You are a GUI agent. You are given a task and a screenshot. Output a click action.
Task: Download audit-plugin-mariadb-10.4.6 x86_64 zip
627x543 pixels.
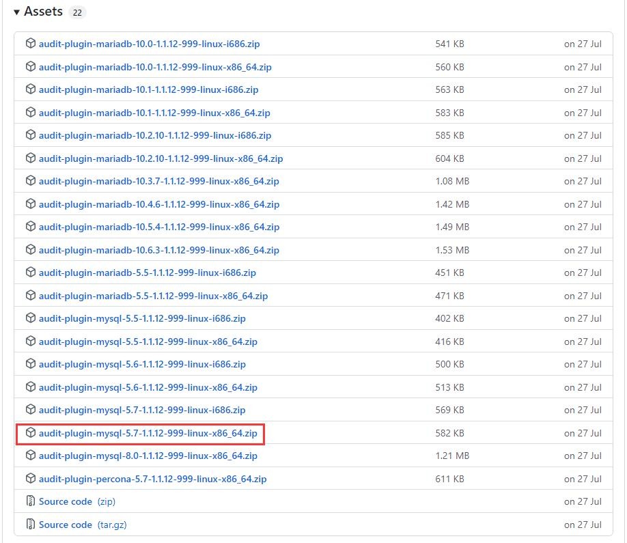point(159,205)
